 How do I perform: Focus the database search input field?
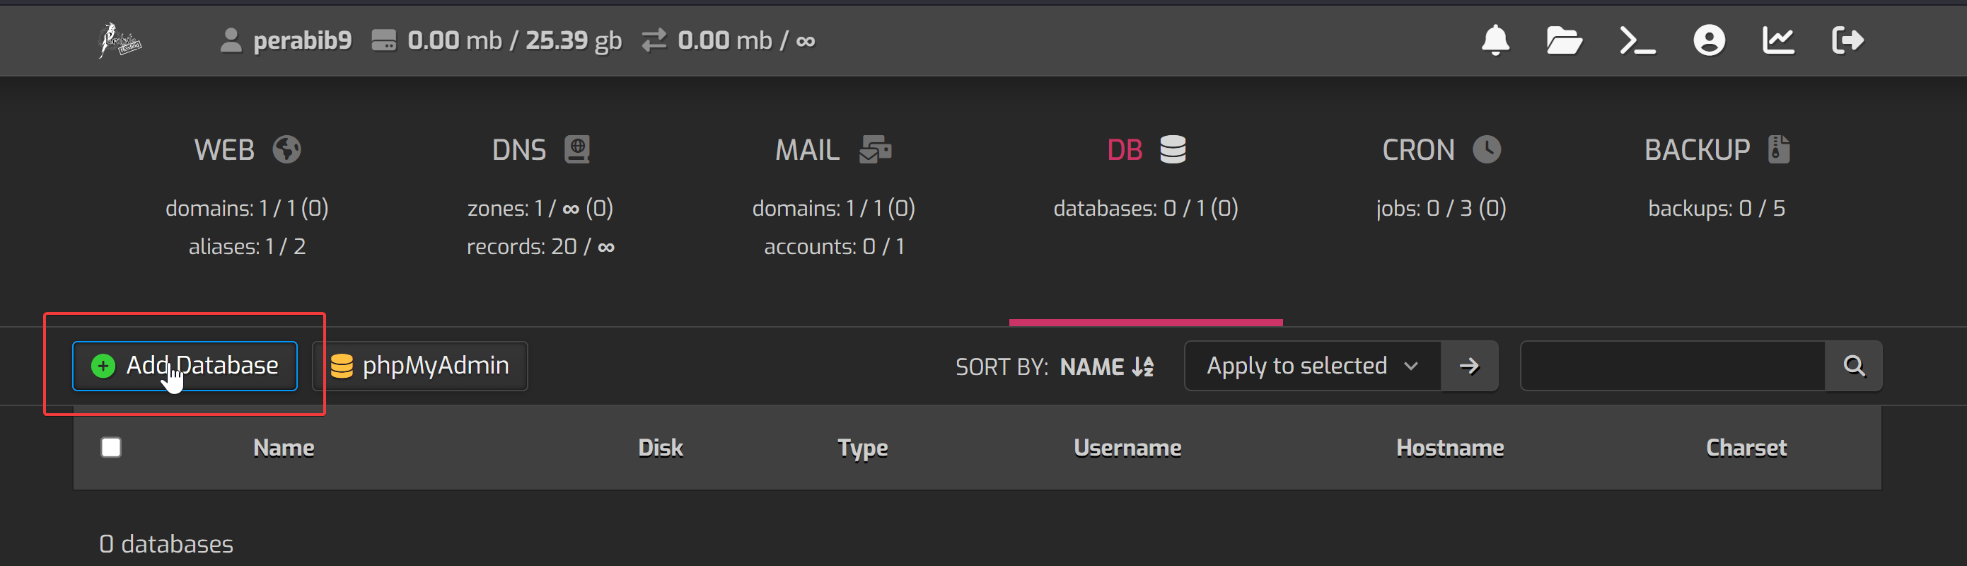(1672, 366)
